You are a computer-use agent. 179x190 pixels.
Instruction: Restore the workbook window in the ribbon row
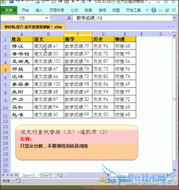[167, 10]
